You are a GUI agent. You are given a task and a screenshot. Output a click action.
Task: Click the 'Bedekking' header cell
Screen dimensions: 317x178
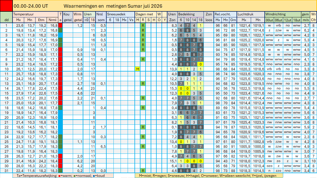190,14
